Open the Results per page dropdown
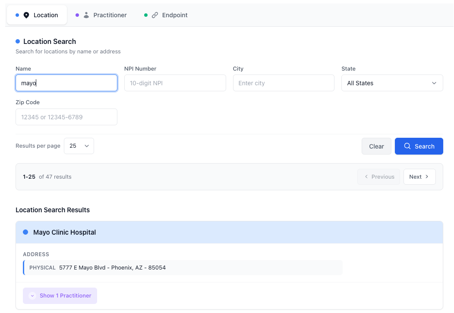The image size is (454, 313). 79,146
